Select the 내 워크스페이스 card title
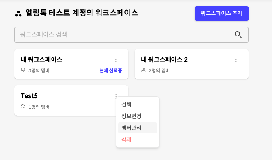The height and width of the screenshot is (160, 272). 41,59
